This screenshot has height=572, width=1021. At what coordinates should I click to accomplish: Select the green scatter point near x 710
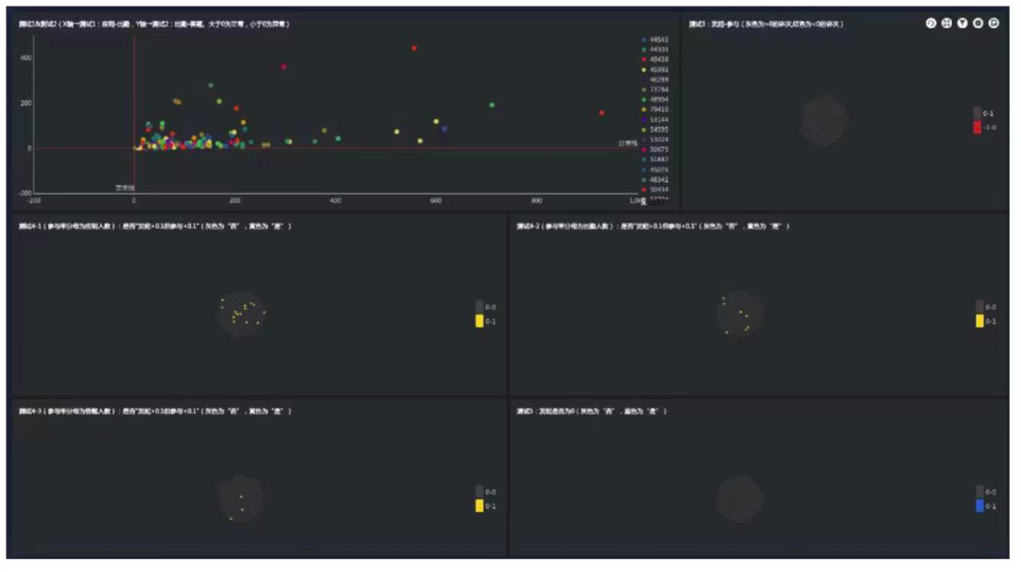(x=492, y=106)
